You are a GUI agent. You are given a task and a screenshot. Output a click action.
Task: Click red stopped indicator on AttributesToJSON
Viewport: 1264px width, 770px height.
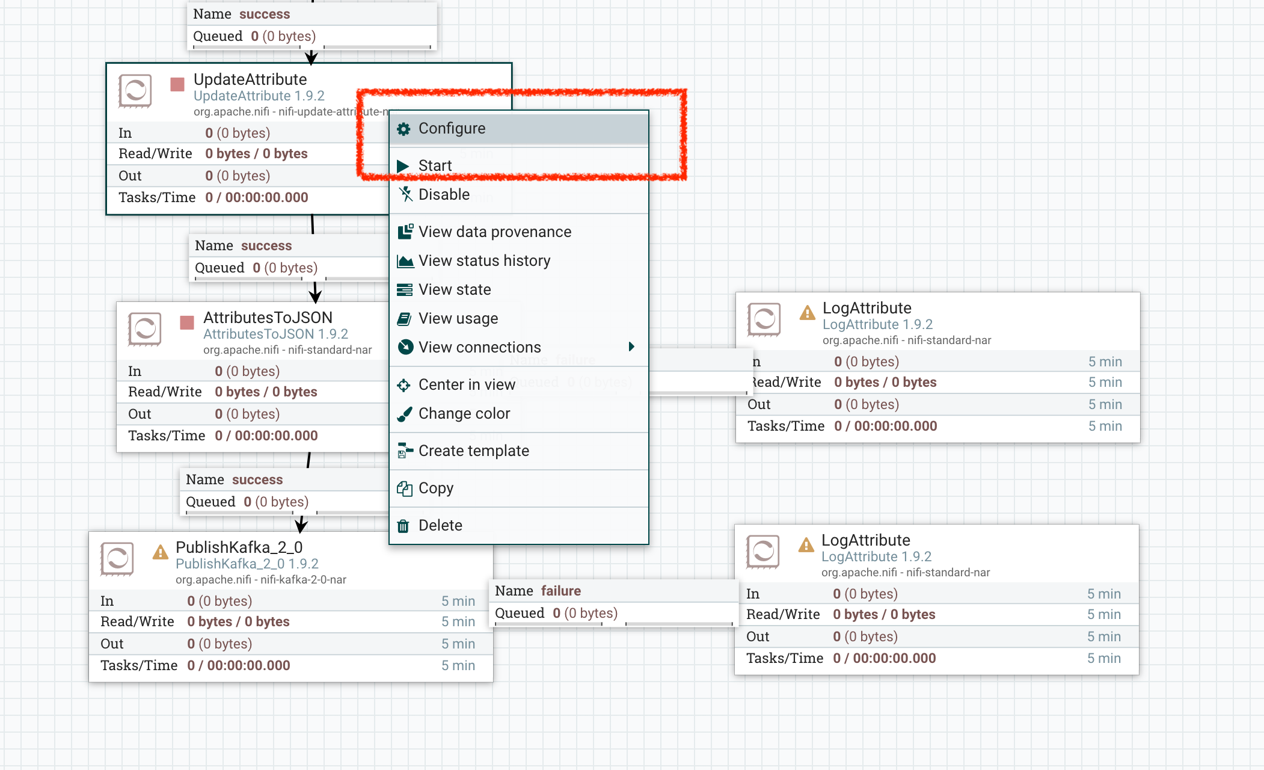click(x=187, y=322)
